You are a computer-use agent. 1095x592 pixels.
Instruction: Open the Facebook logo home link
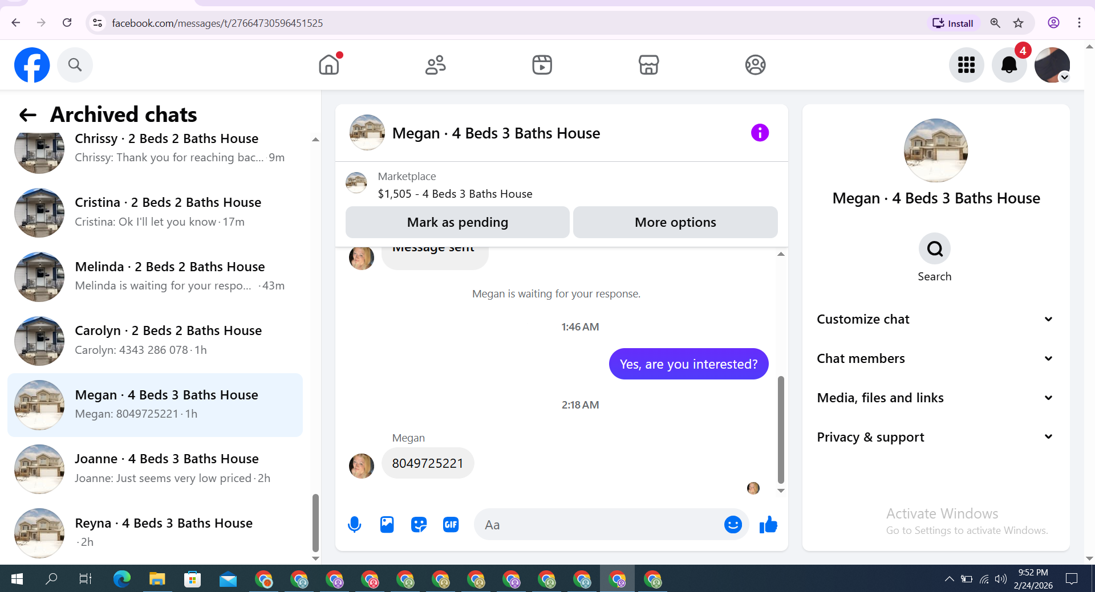(32, 65)
